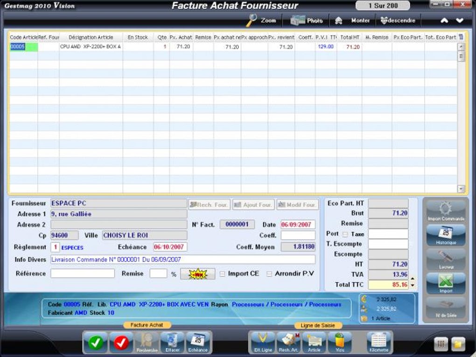
Task: Toggle the Port Taxe checkbox
Action: pos(345,234)
